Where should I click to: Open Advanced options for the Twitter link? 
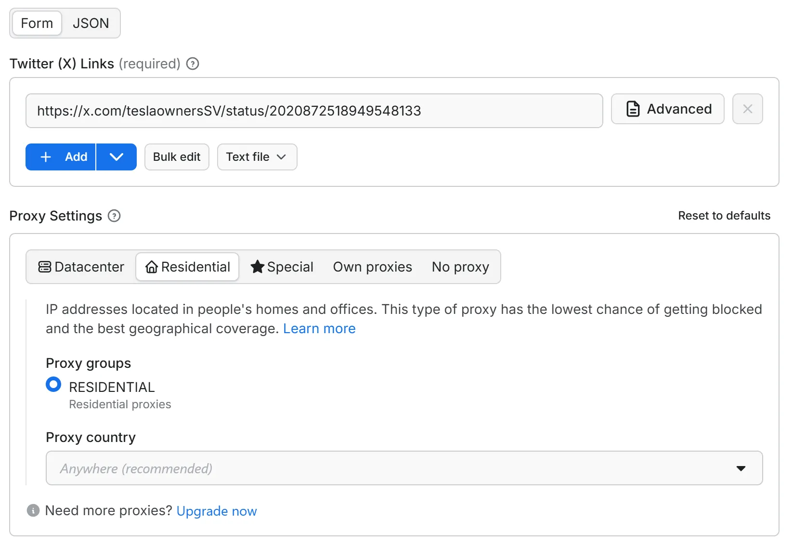[667, 109]
